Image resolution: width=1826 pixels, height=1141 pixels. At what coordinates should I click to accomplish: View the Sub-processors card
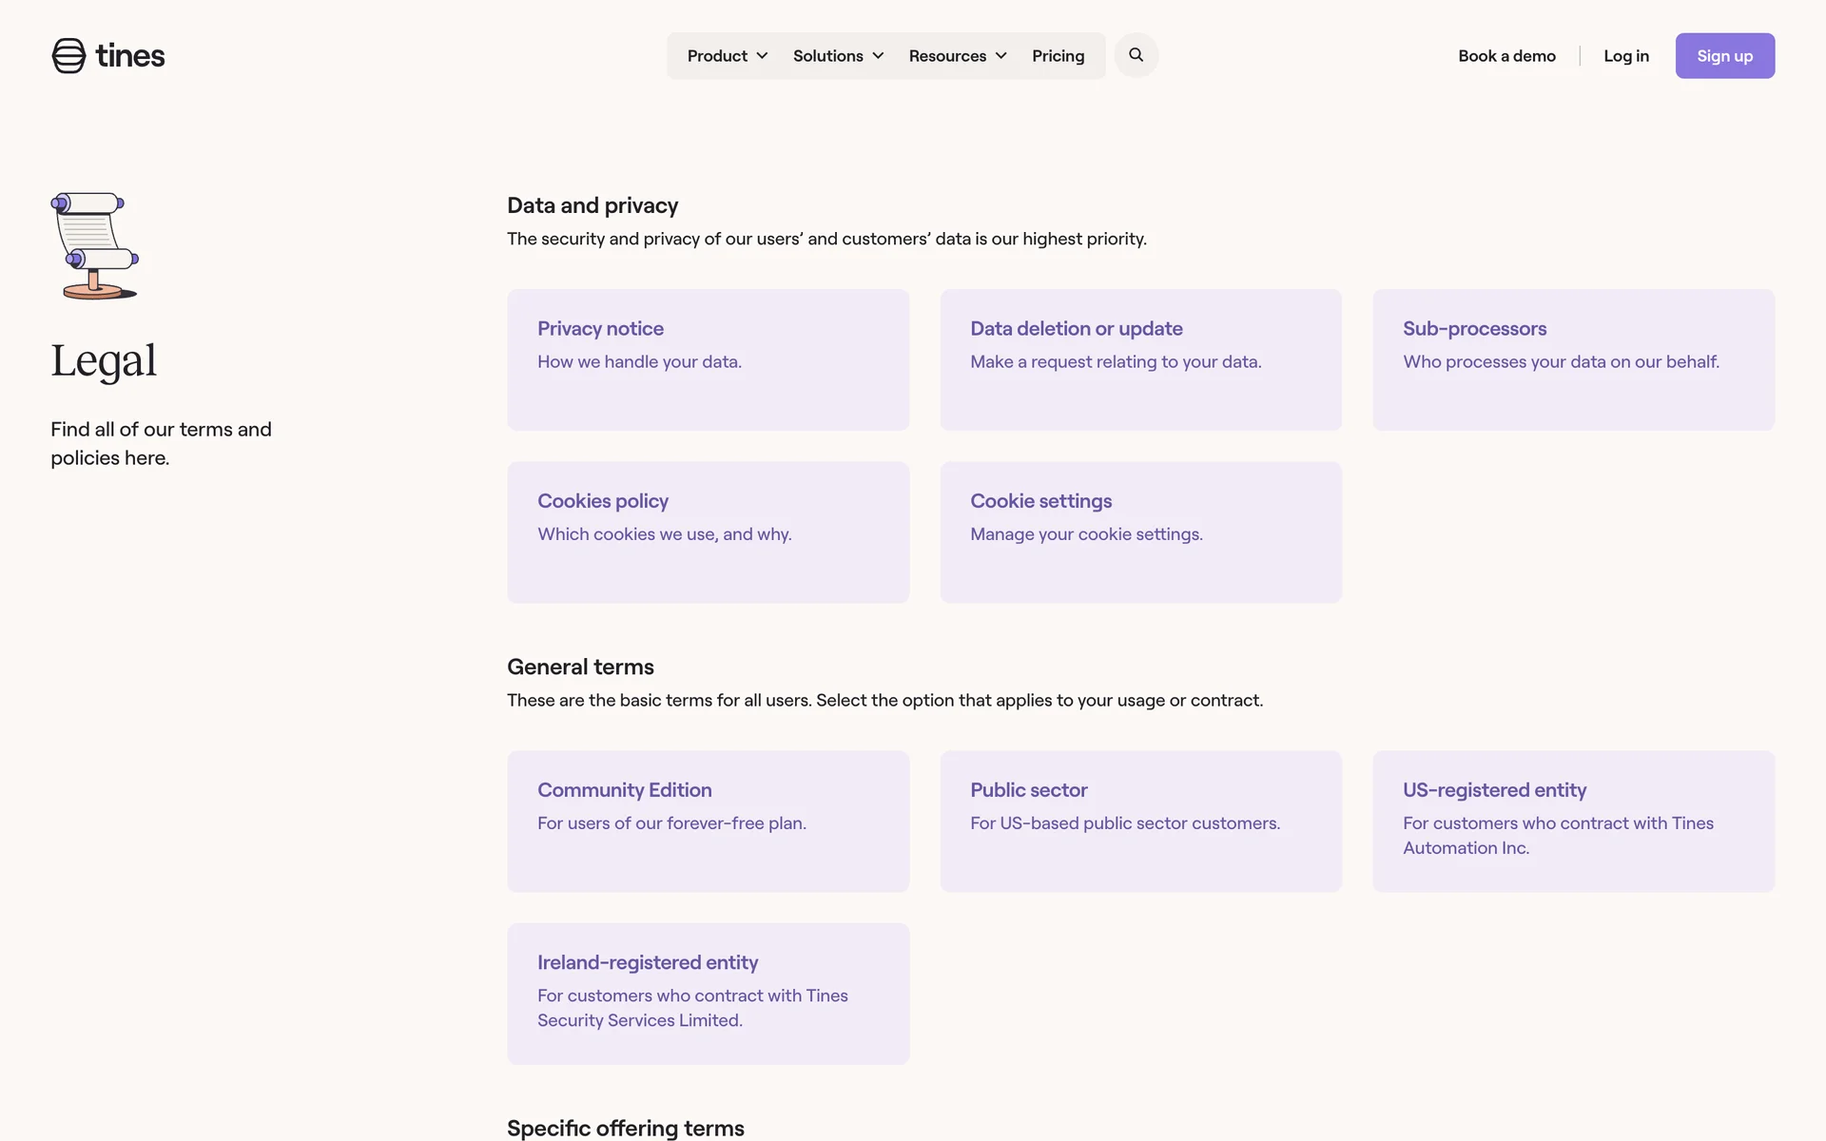click(x=1573, y=359)
